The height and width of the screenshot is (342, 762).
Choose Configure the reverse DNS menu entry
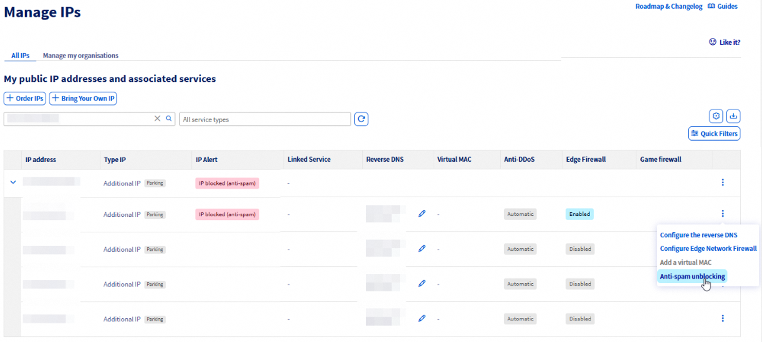[x=699, y=235]
